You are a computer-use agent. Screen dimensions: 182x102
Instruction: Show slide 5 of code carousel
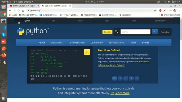point(137,78)
